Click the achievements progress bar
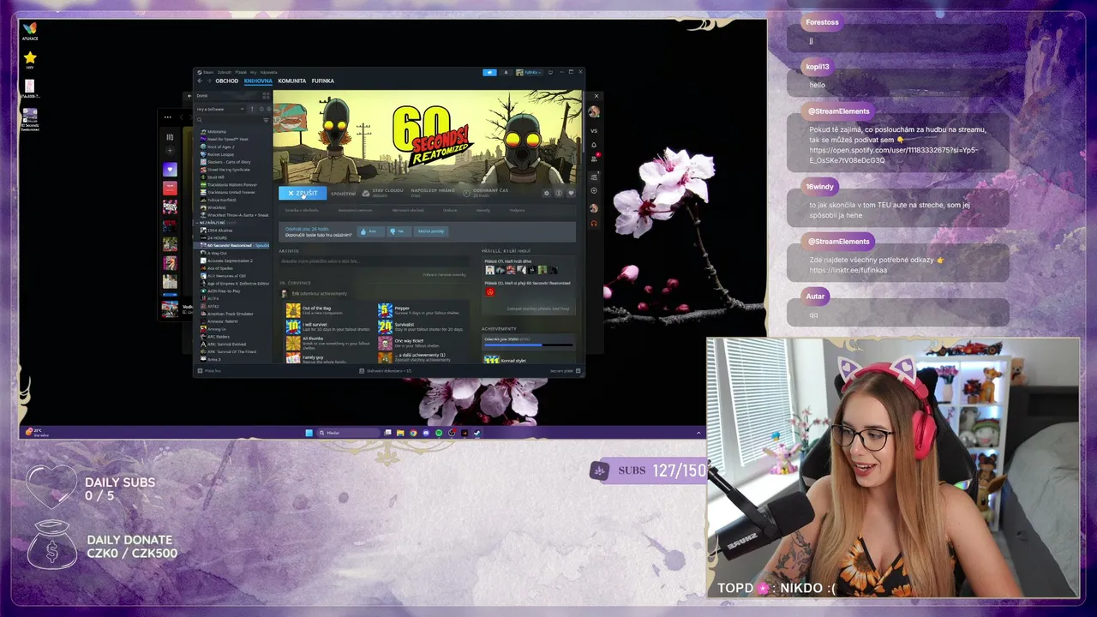The image size is (1097, 617). (528, 345)
